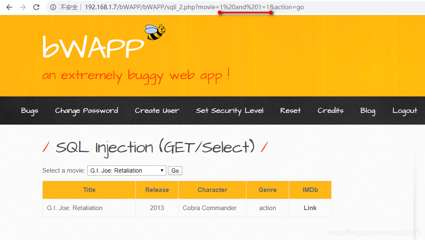Click the Reset menu item
This screenshot has height=240, width=425.
pos(290,111)
